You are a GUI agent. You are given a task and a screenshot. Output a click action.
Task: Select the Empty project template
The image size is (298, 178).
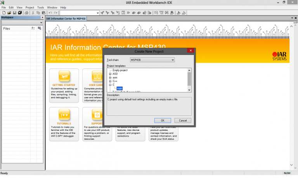tap(120, 70)
